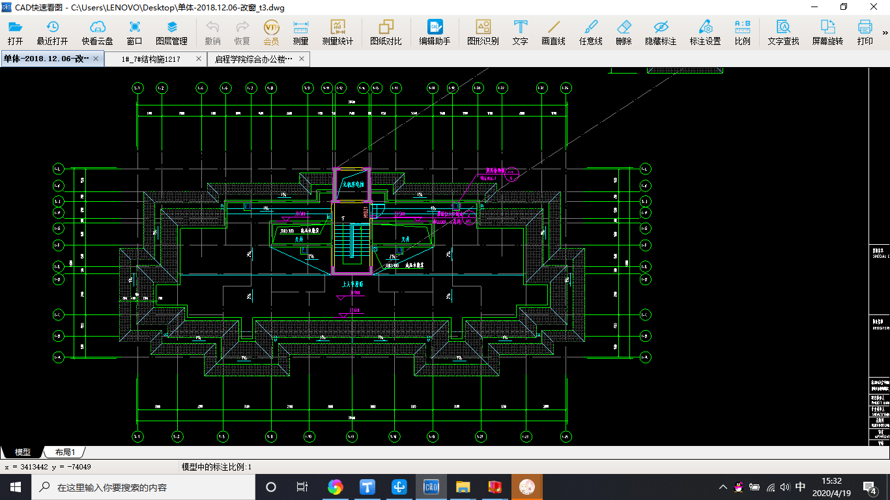The width and height of the screenshot is (890, 500).
Task: Click 模型中的标注比例:1 status text
Action: (x=216, y=467)
